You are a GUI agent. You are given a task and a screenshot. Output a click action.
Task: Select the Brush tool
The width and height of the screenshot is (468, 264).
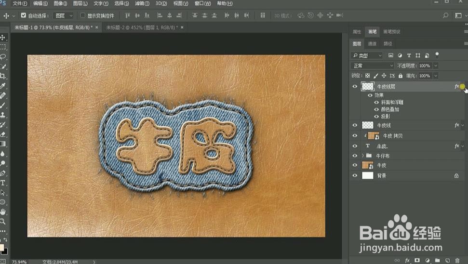3,106
